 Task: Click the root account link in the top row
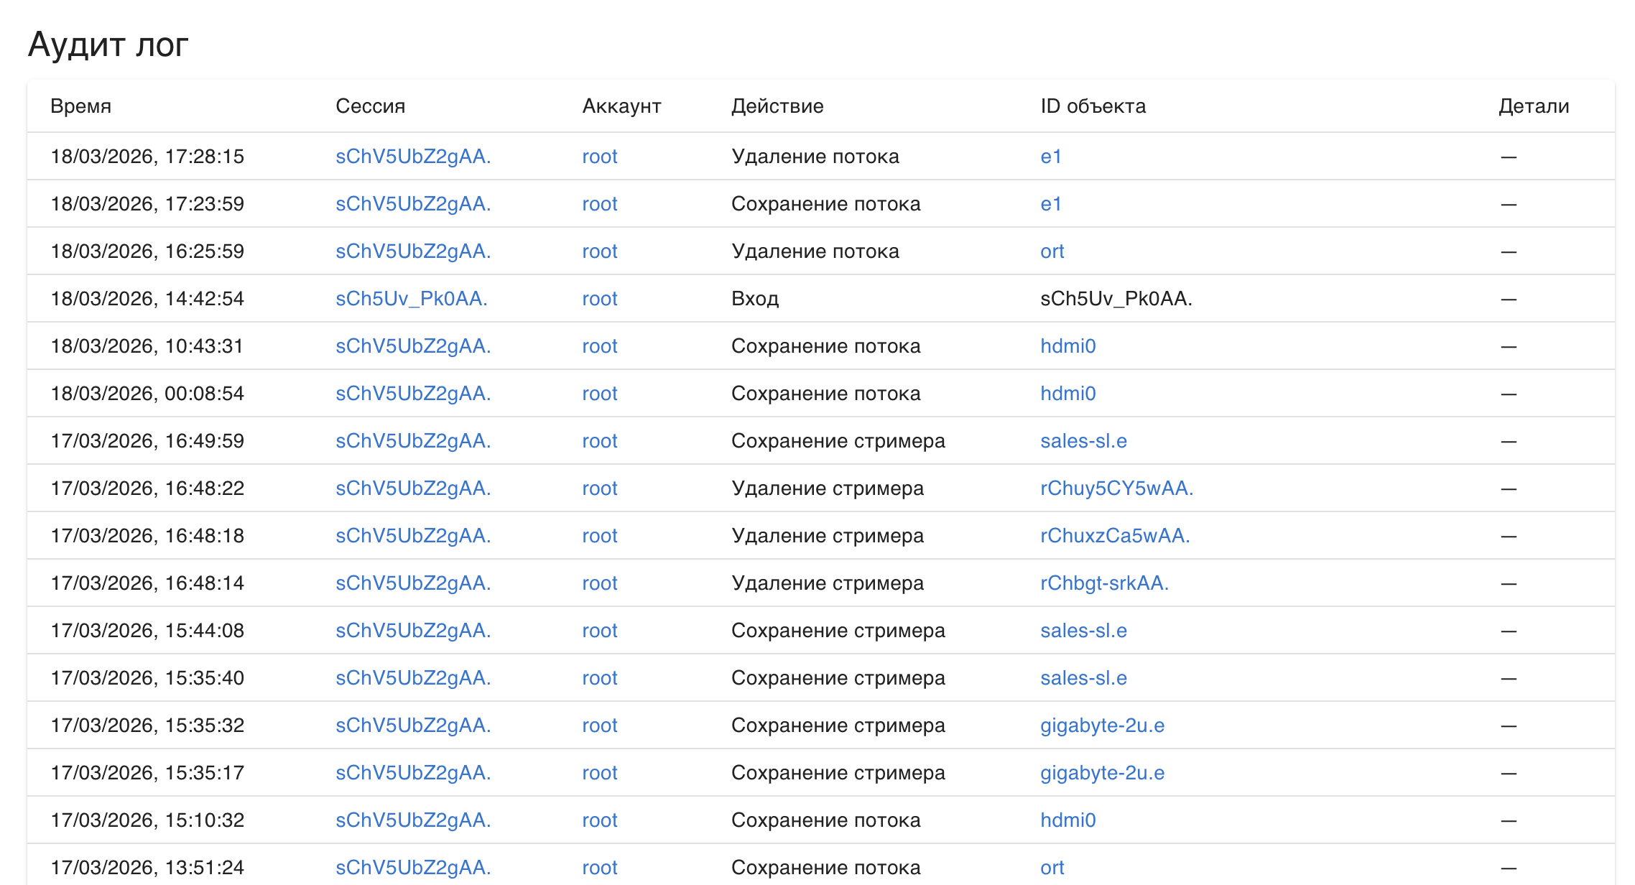point(599,156)
